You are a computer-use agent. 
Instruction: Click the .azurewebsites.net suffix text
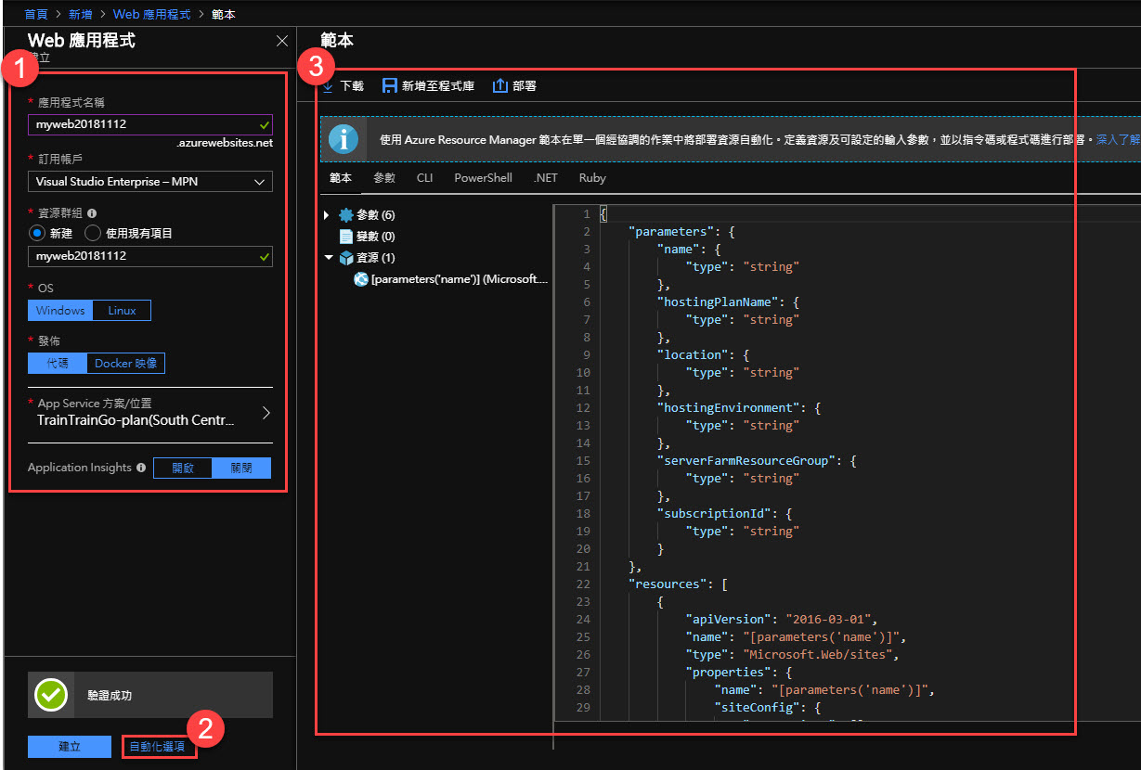pos(224,144)
